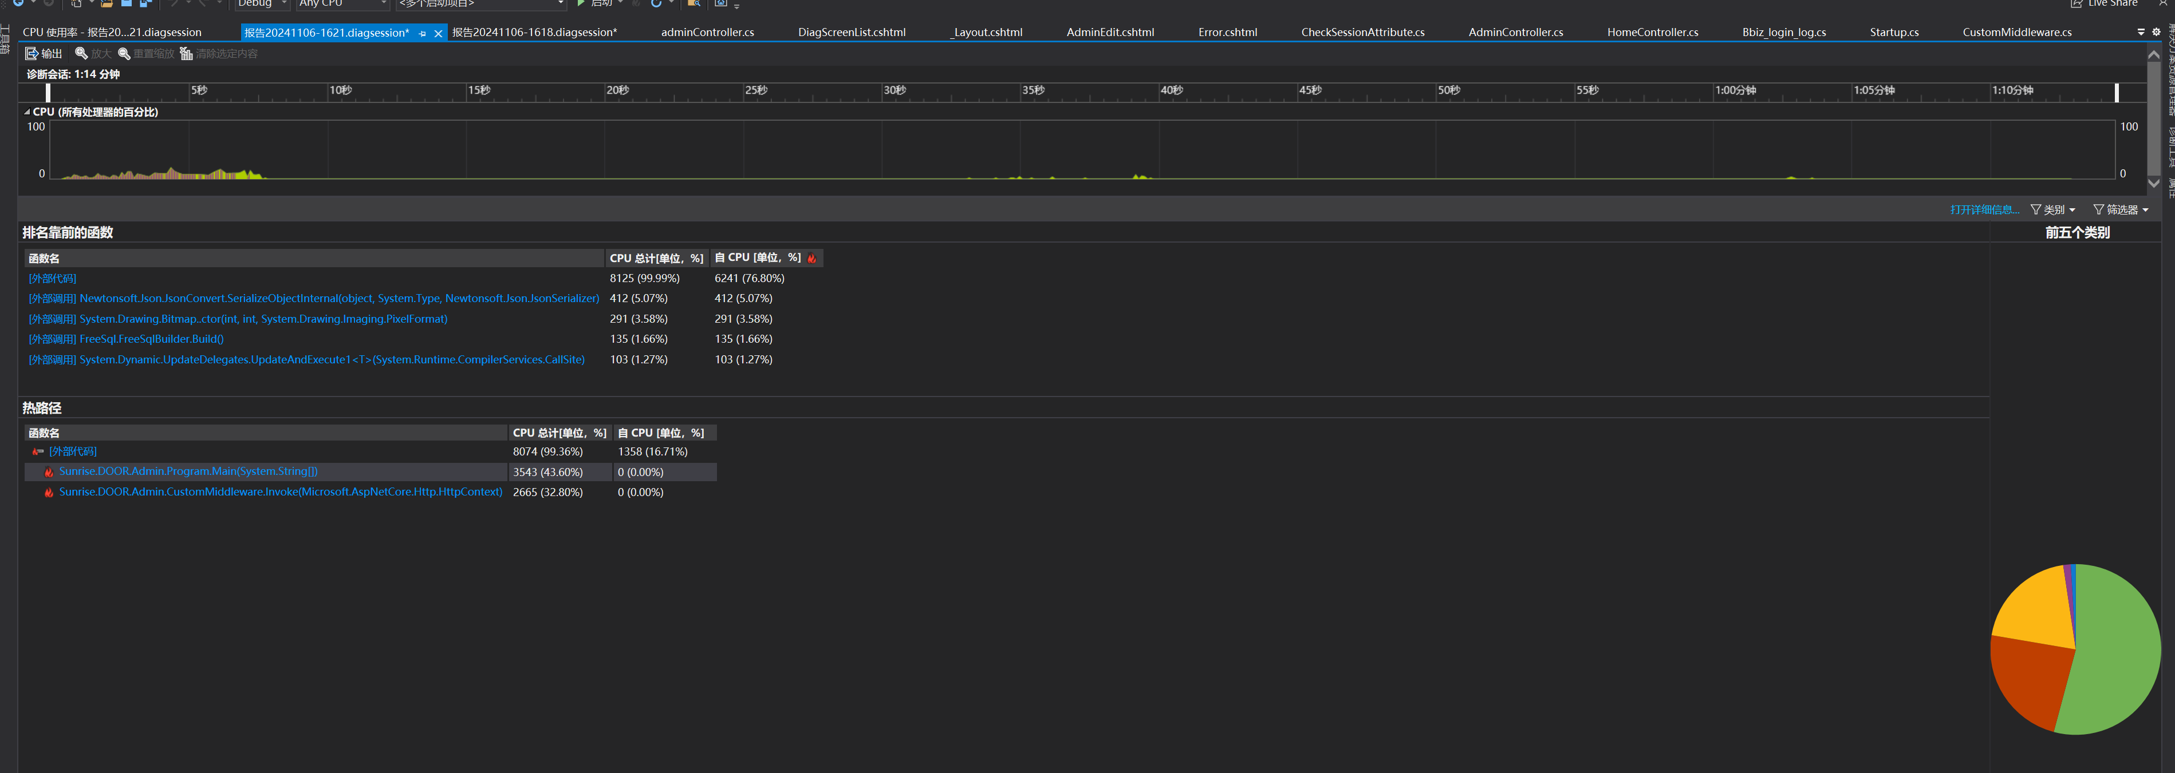Click flame icon beside CustomMiddleware.Invoke row
This screenshot has height=773, width=2175.
click(x=49, y=493)
